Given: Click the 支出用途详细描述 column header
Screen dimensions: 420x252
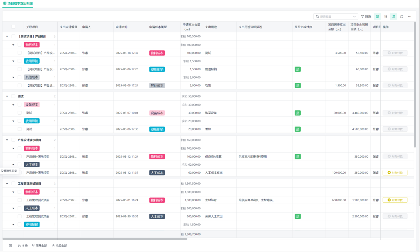Looking at the screenshot, I should [251, 27].
